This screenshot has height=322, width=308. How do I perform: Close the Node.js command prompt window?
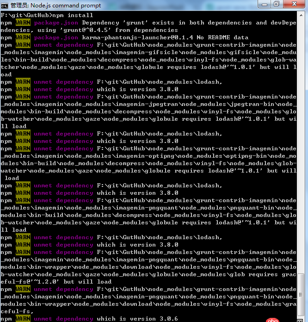tap(295, 4)
